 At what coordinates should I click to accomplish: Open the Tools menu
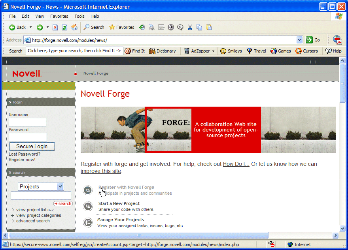click(79, 16)
